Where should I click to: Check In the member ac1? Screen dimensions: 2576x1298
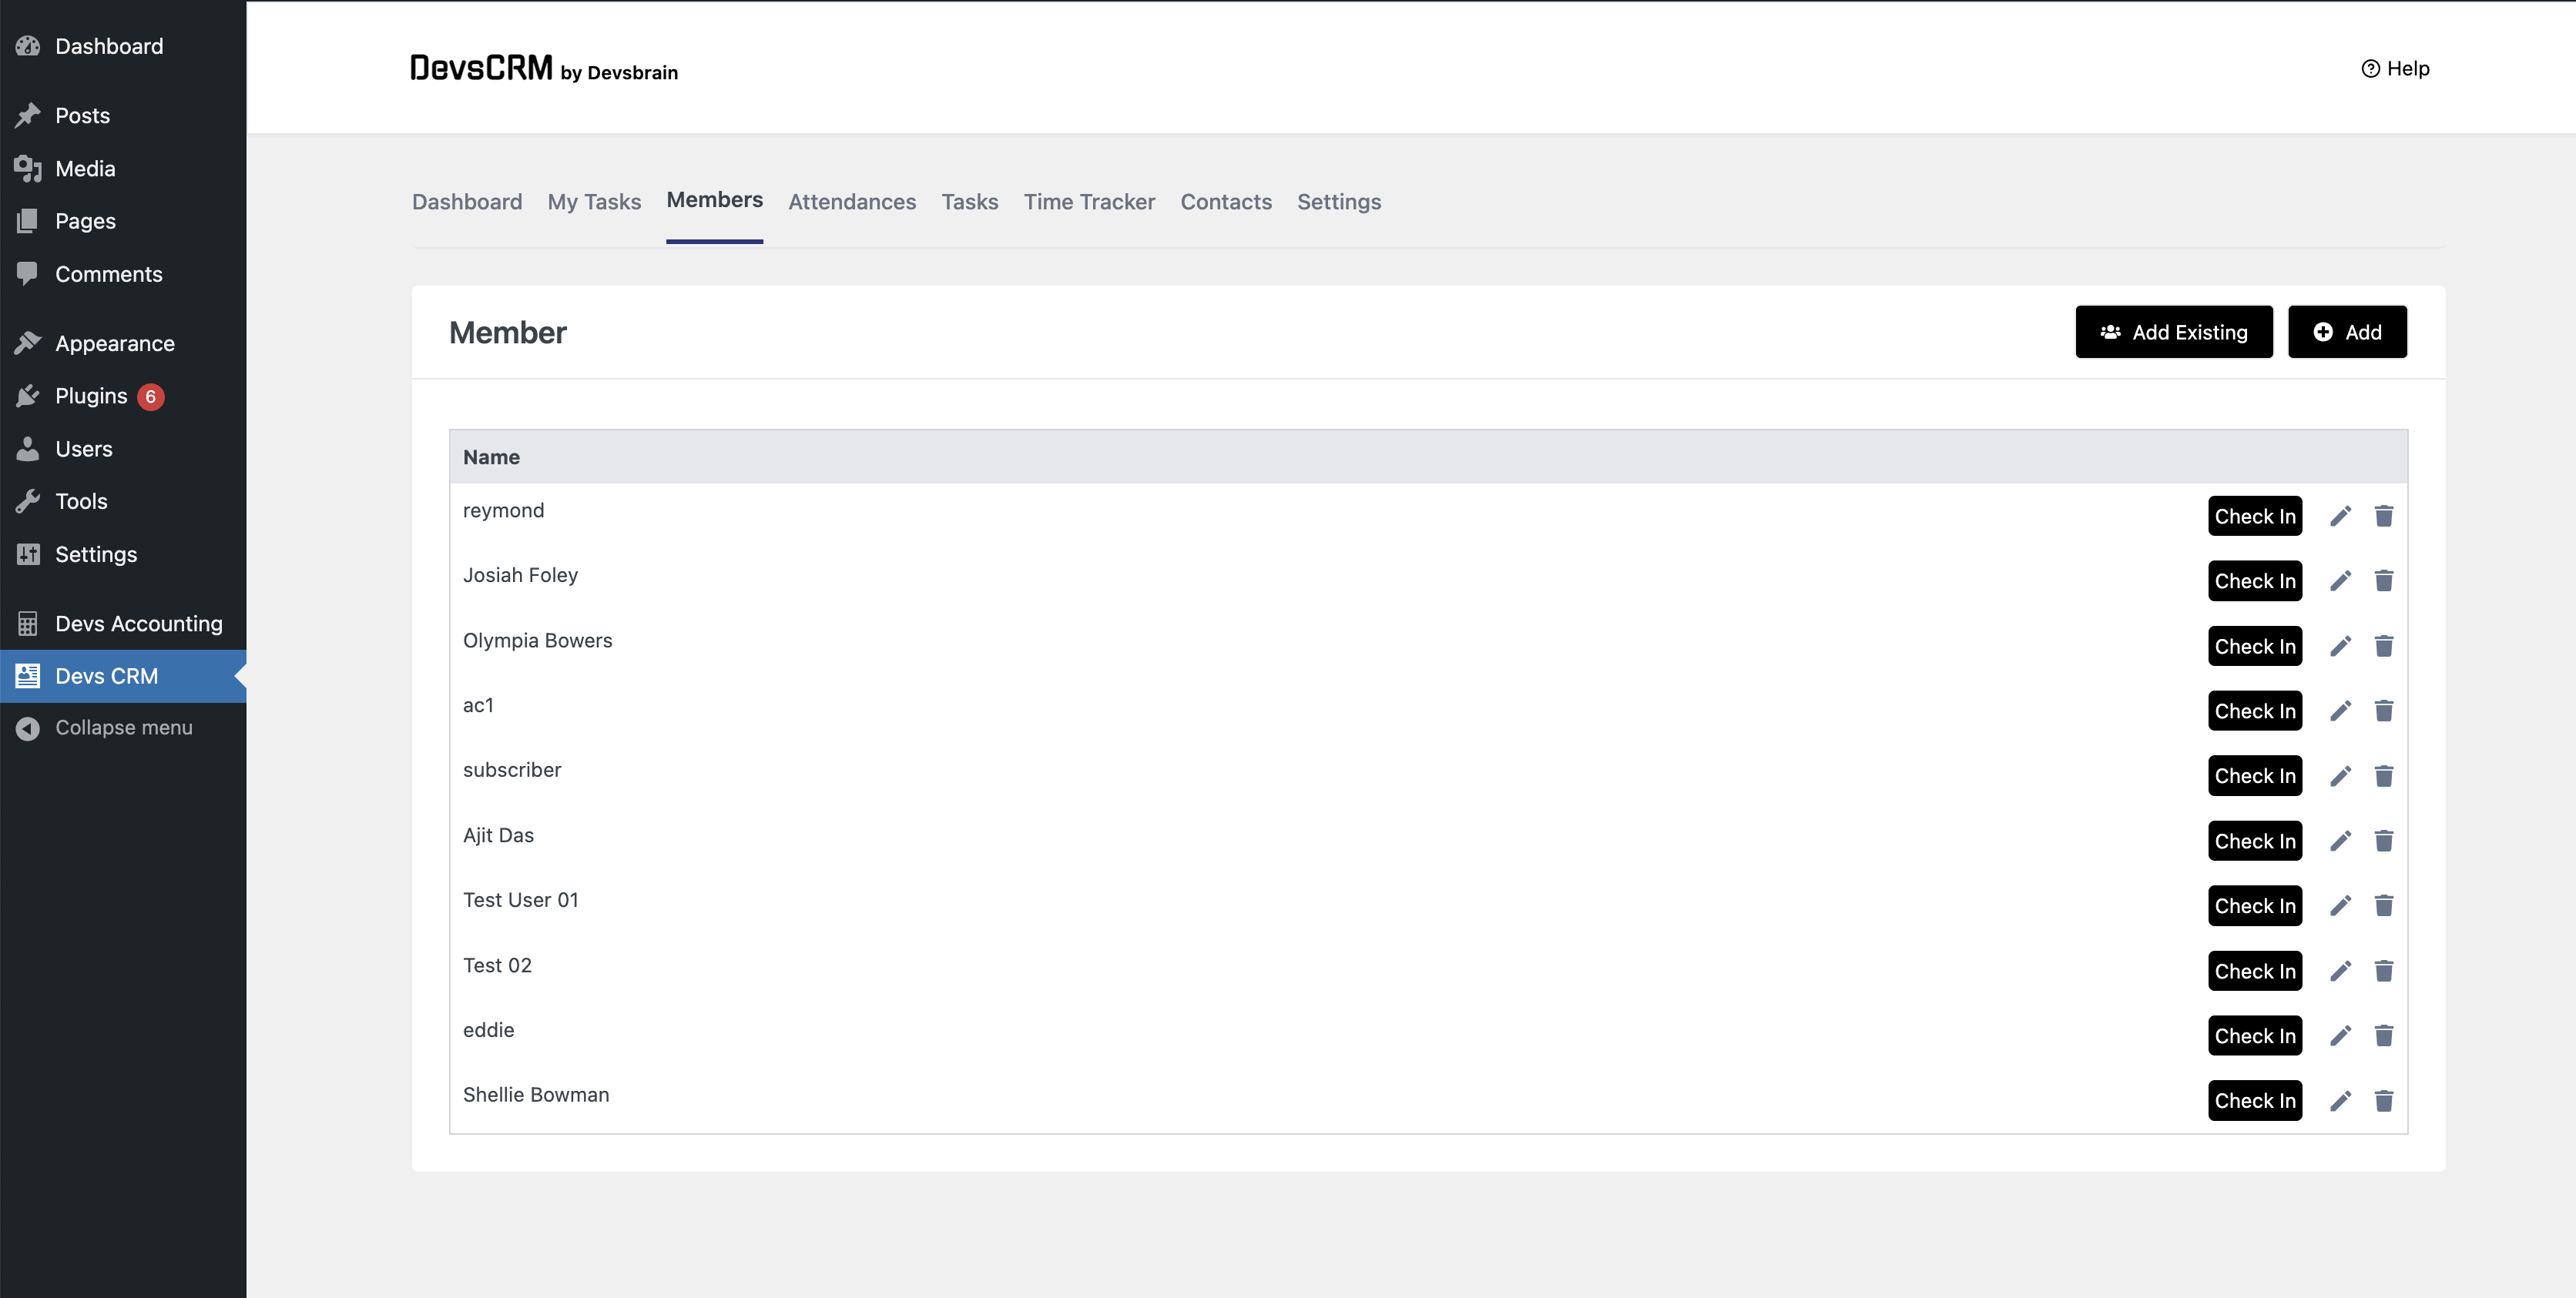click(2254, 711)
